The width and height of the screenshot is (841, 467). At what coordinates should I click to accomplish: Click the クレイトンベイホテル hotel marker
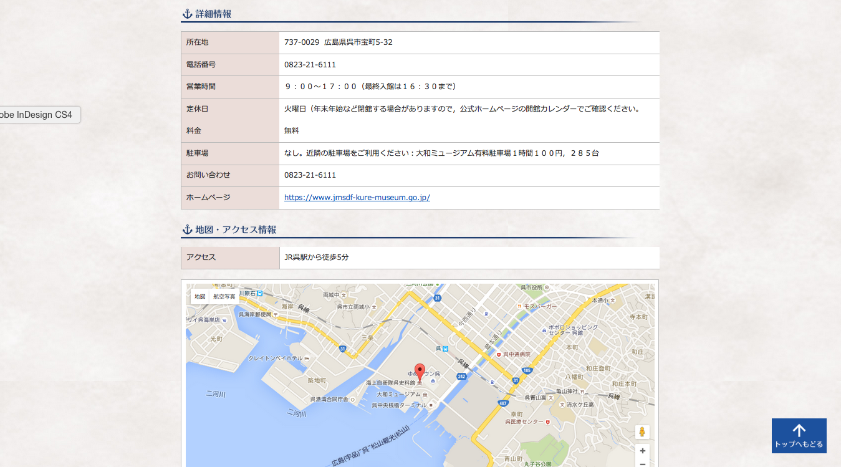tap(307, 359)
